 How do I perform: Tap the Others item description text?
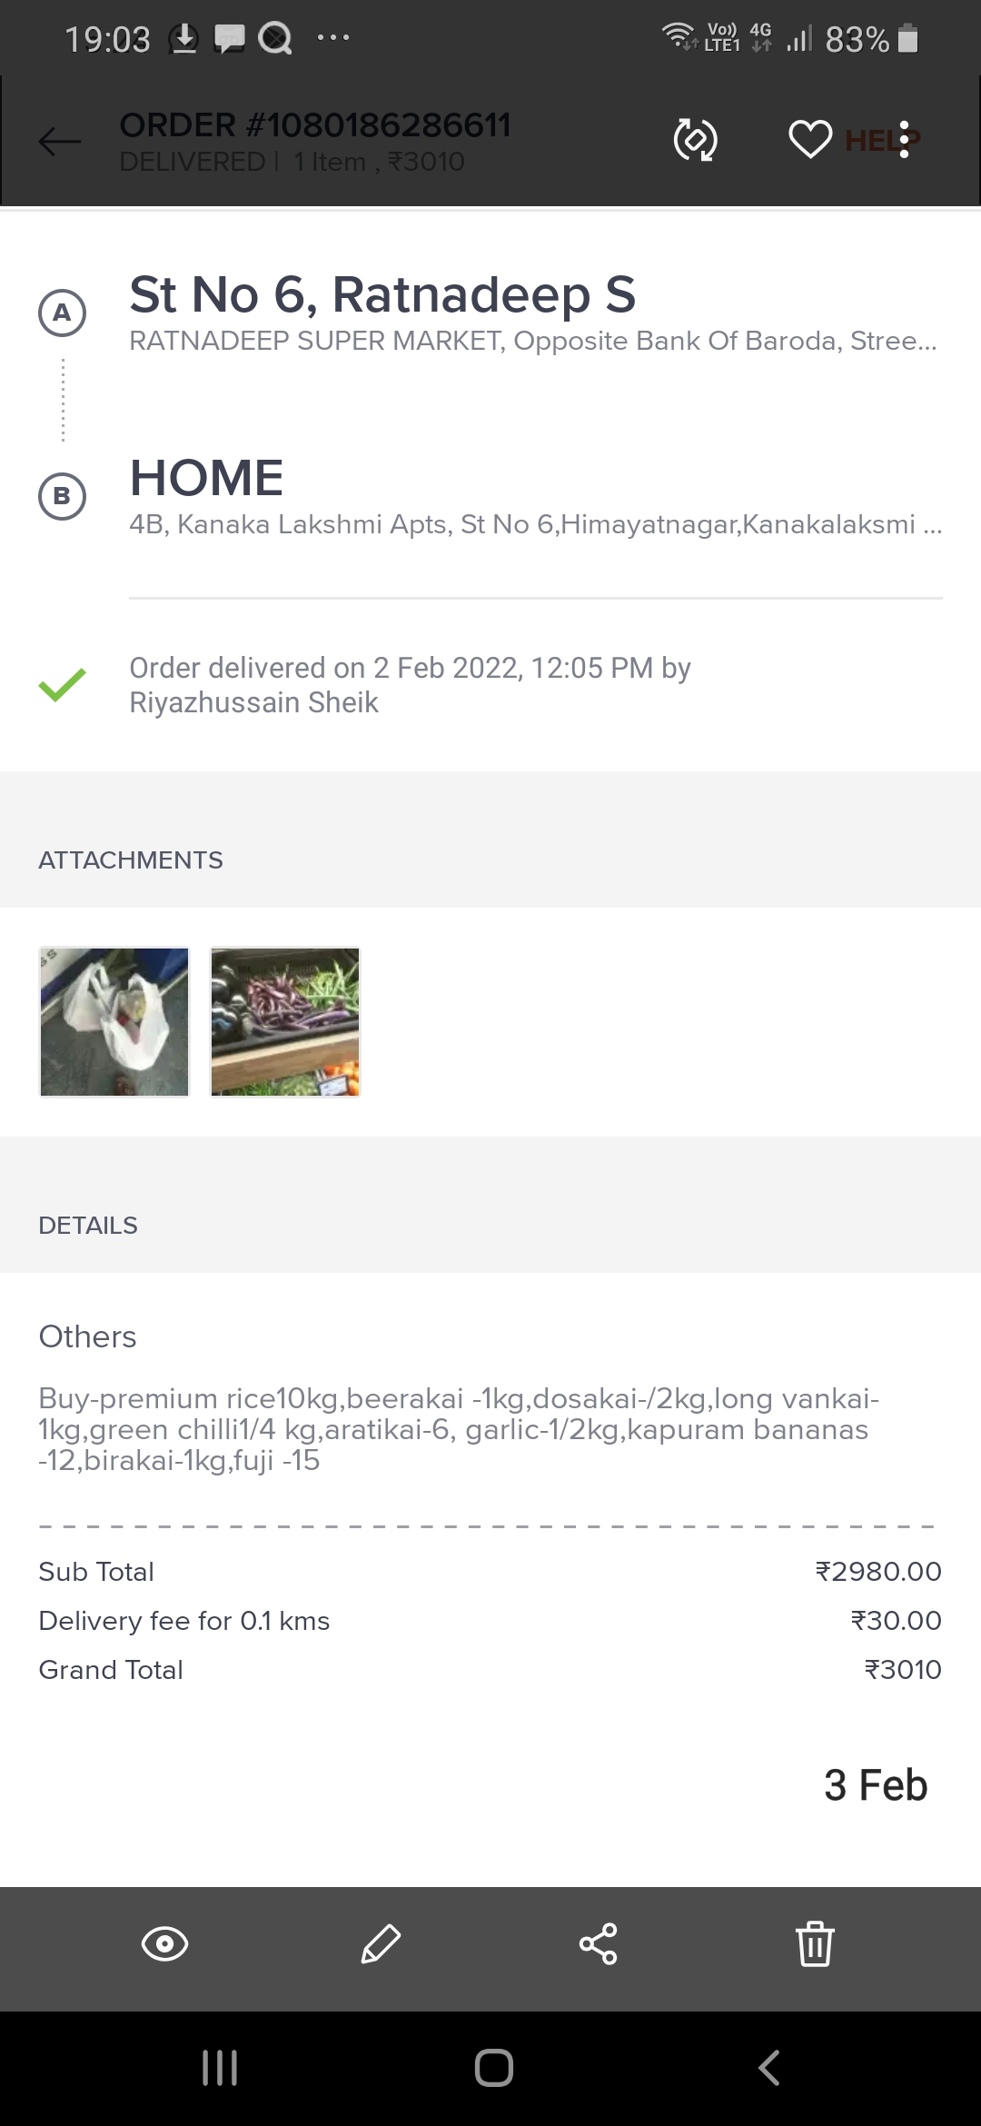point(458,1429)
